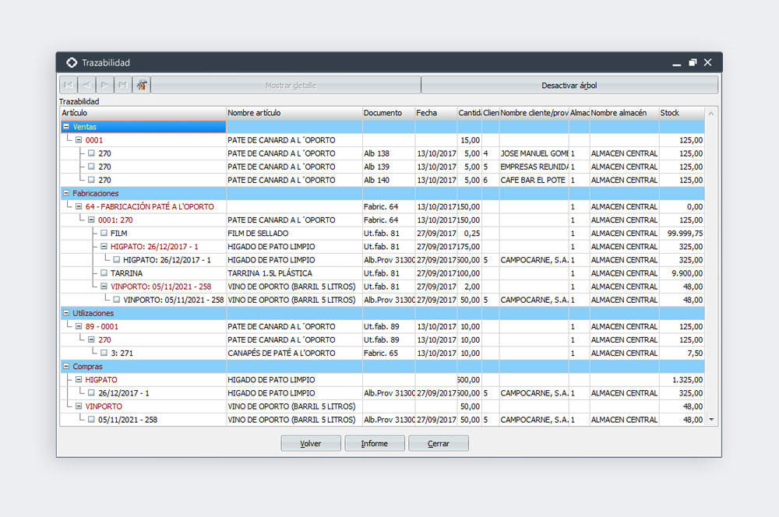The height and width of the screenshot is (517, 779).
Task: Collapse the HIGPATO node under Compras
Action: pos(79,380)
